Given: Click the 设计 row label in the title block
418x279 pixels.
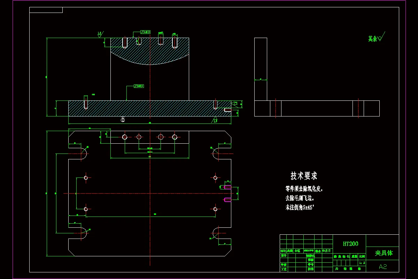Looking at the screenshot, I should 284,255.
